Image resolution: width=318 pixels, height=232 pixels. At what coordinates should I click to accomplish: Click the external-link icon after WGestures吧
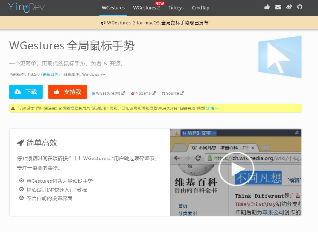123,93
